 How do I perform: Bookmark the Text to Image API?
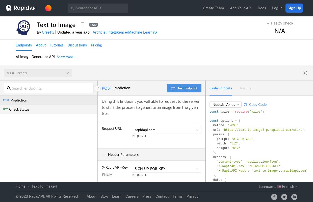[x=83, y=24]
